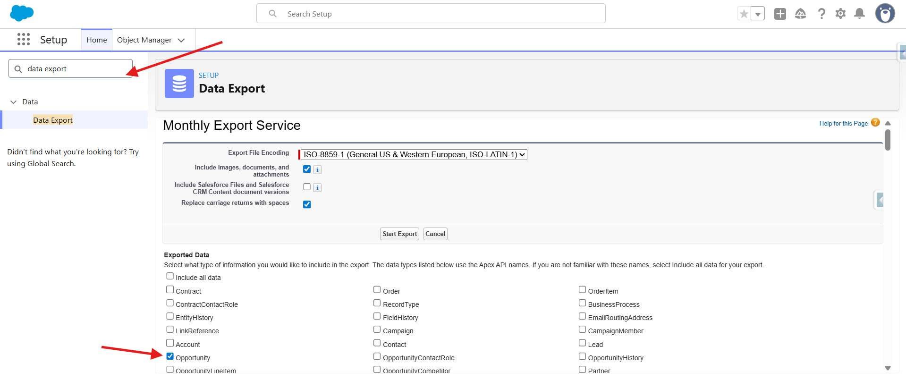Check the Account checkbox
906x380 pixels.
coord(170,343)
